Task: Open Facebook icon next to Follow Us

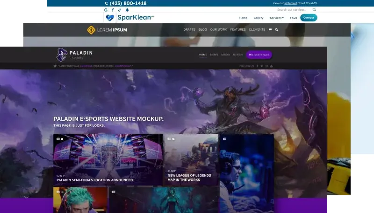Action: pos(258,66)
